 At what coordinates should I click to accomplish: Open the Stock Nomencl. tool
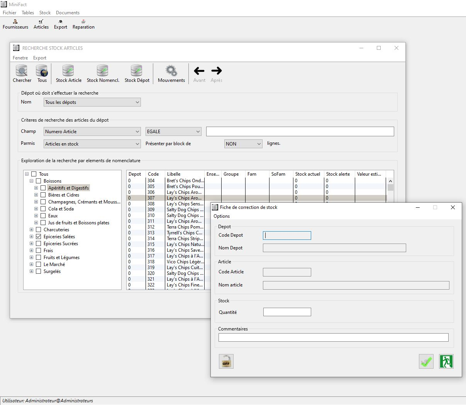(x=103, y=71)
